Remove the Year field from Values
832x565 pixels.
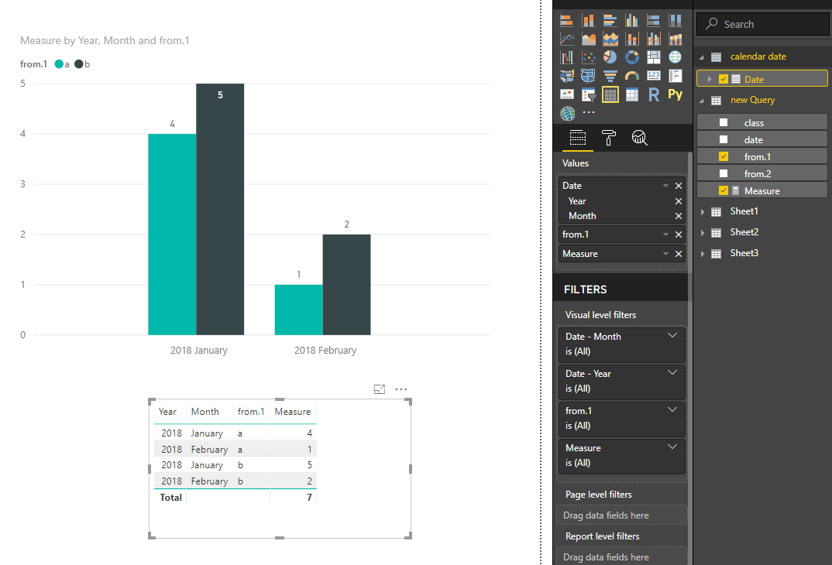coord(679,201)
